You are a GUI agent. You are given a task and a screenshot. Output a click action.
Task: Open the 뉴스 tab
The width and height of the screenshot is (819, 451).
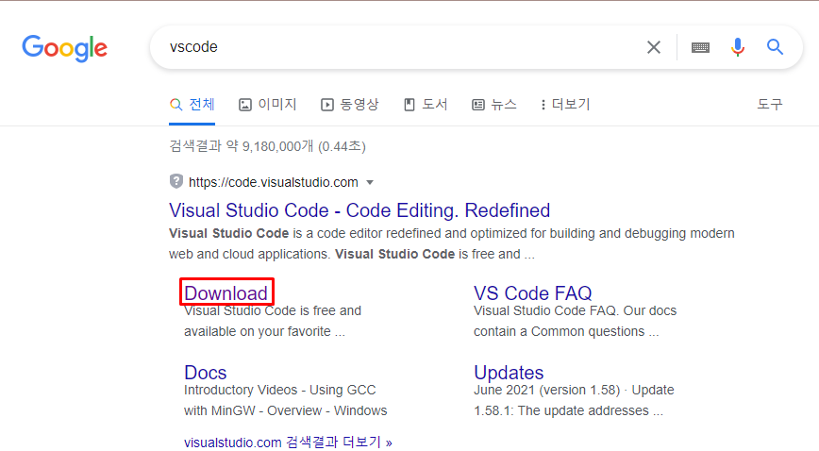(x=494, y=105)
